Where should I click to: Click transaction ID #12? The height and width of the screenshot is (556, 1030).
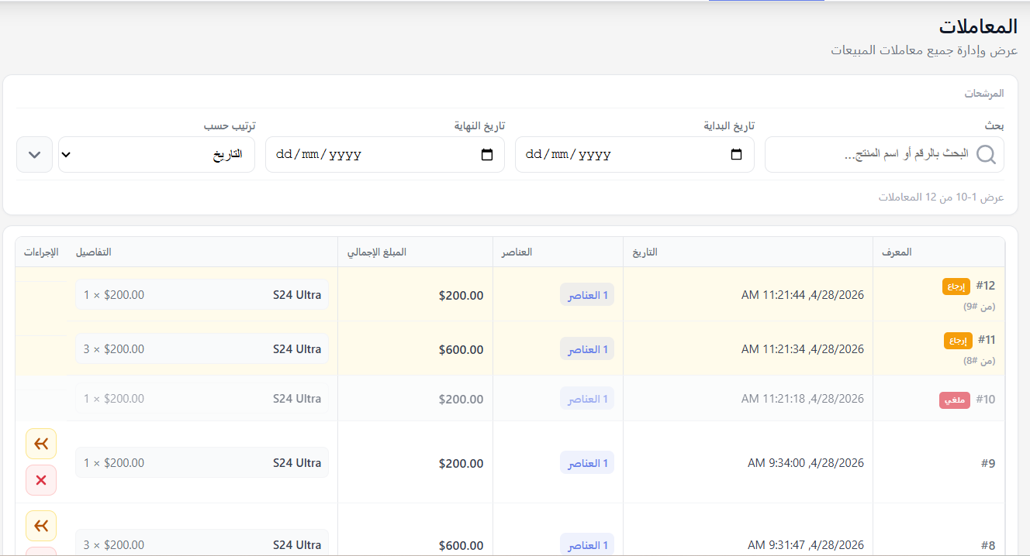click(985, 286)
